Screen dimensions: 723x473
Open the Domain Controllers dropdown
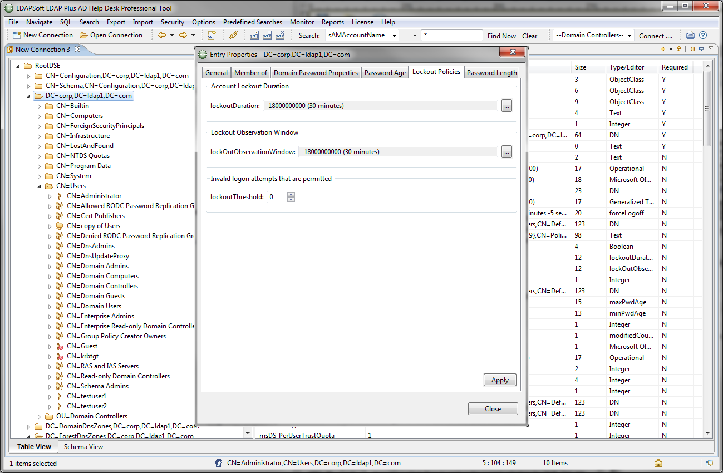(629, 36)
